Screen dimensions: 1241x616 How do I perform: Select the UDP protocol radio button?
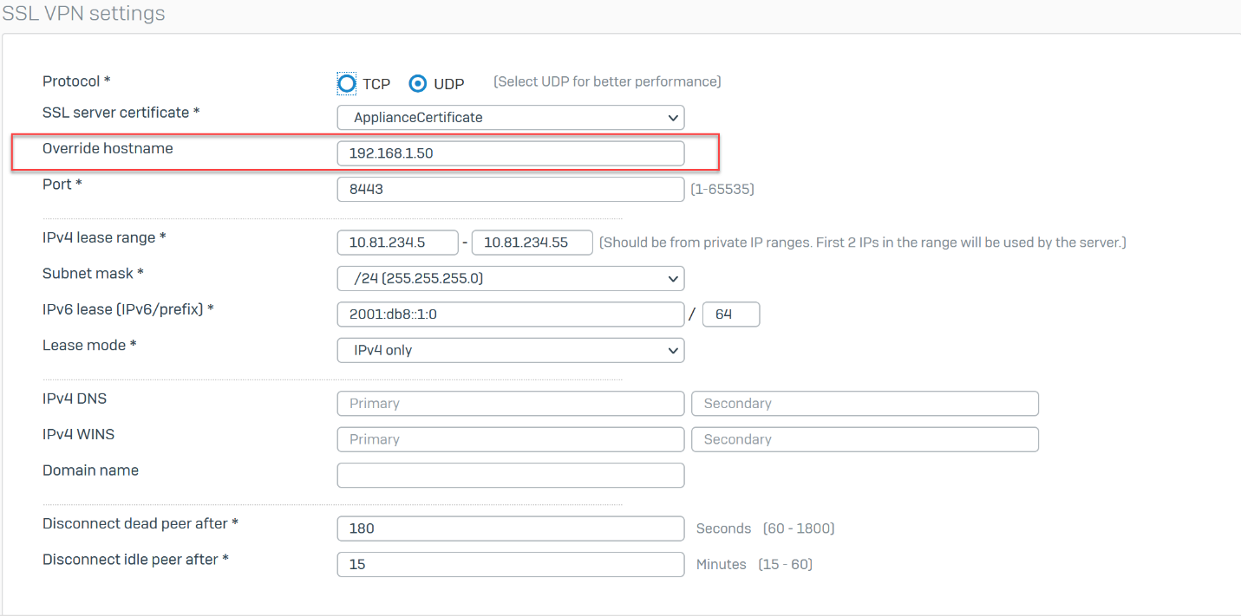coord(418,83)
